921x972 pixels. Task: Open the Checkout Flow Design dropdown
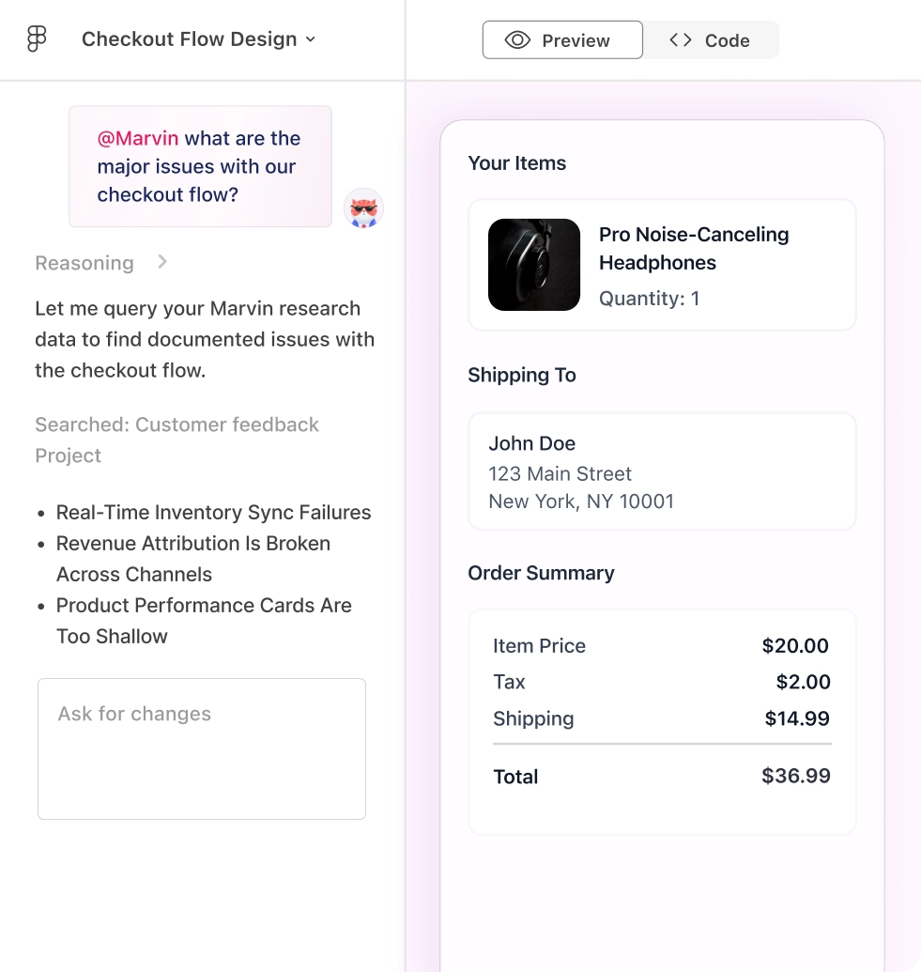click(198, 39)
